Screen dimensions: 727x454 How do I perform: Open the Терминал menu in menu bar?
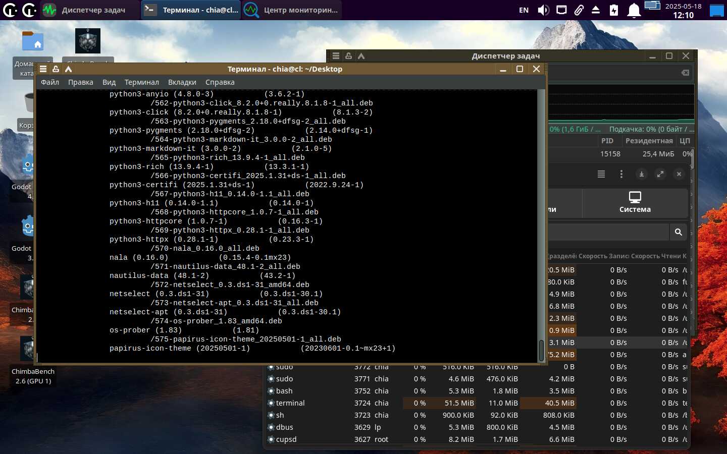142,82
